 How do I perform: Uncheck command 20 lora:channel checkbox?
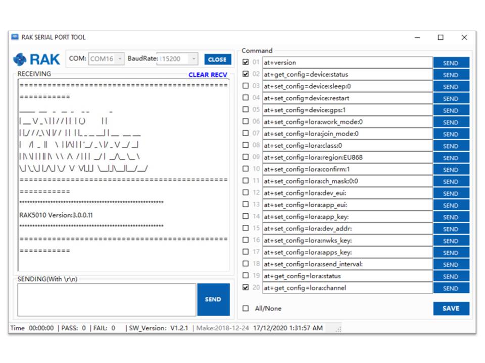click(x=246, y=287)
